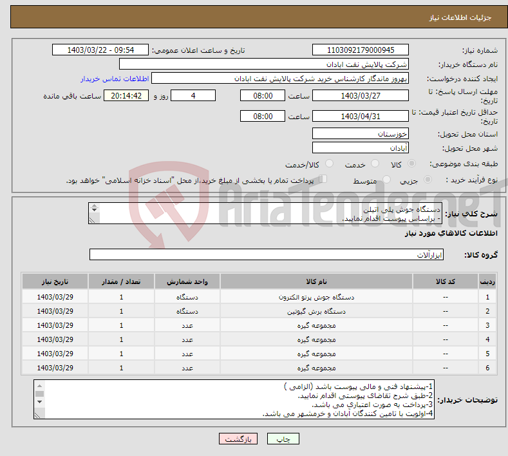Viewport: 508px width, 456px height.
Task: Click scroll up arrow in buyer notes
Action: (x=39, y=386)
